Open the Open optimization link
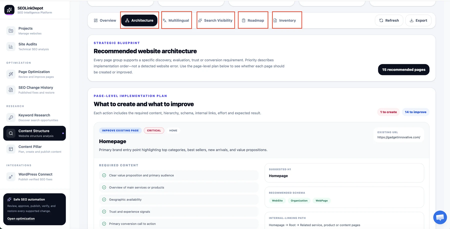 coord(21,219)
